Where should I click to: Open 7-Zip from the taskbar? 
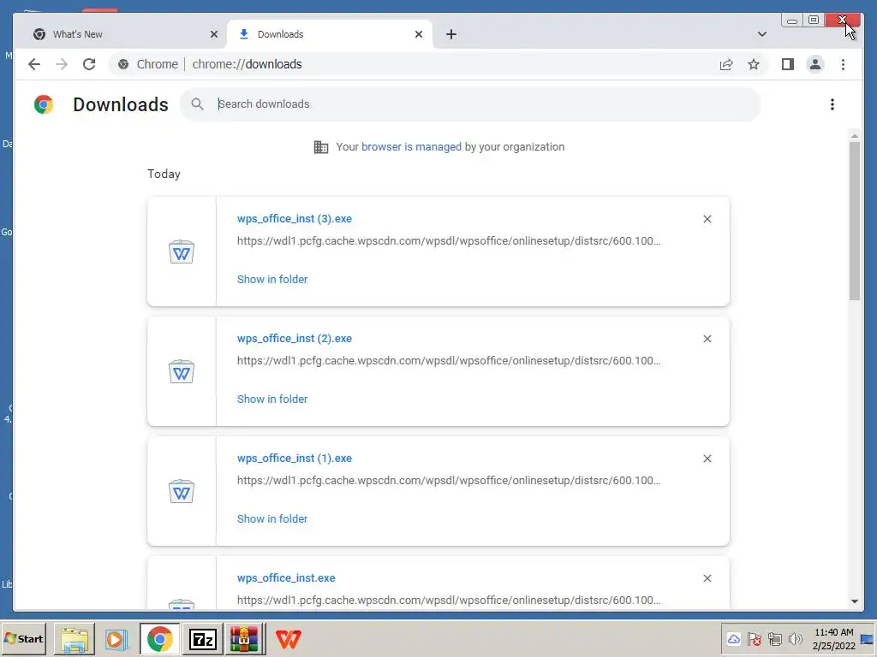(x=202, y=639)
